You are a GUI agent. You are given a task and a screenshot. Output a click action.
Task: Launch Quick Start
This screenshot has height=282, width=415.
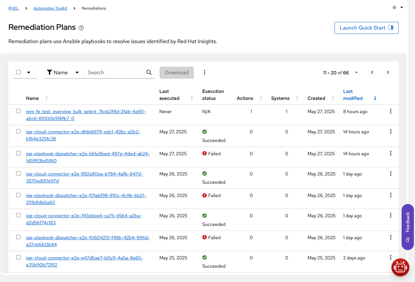pos(366,28)
